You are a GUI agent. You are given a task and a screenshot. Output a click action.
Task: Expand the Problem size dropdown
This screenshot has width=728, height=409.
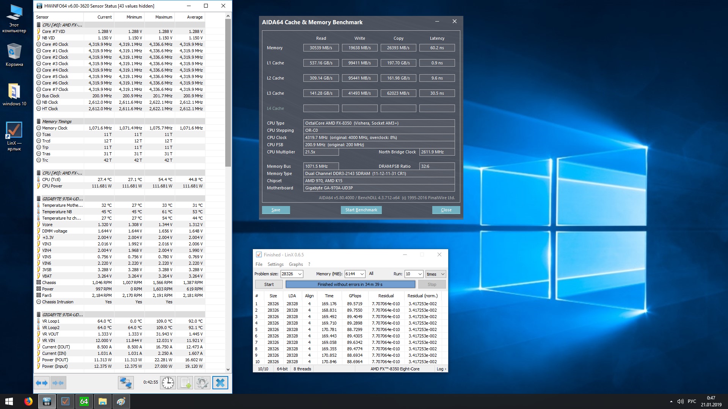(x=300, y=274)
